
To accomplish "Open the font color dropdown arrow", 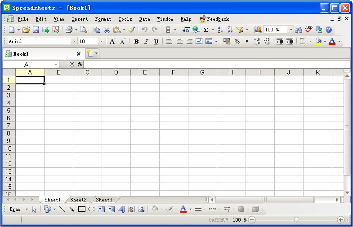I will pos(339,42).
